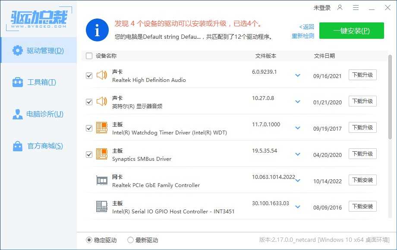Expand details for 英特尔(R) 显示器音频
Image resolution: width=397 pixels, height=250 pixels.
coord(297,101)
